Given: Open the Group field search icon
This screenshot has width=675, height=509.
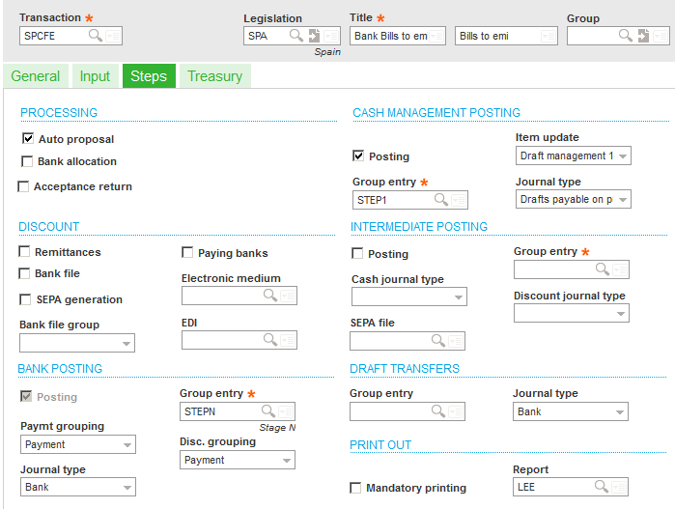Looking at the screenshot, I should click(x=624, y=36).
